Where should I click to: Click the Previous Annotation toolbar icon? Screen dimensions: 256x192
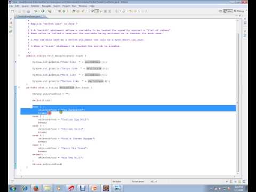[124, 11]
